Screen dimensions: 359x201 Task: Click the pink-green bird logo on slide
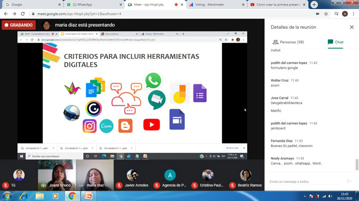pyautogui.click(x=72, y=88)
